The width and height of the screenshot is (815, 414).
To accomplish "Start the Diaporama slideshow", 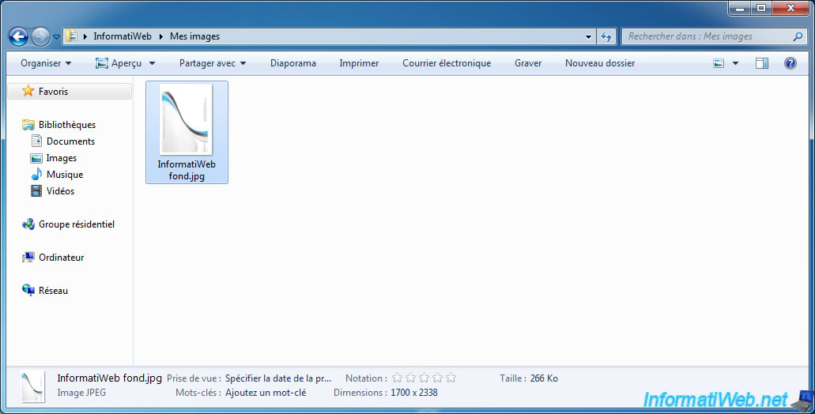I will coord(292,63).
